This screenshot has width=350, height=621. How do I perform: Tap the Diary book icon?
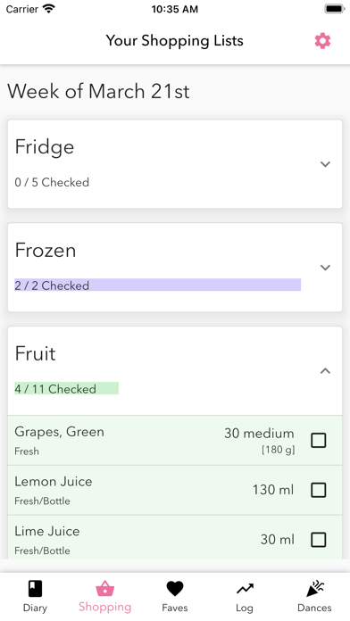pos(35,589)
